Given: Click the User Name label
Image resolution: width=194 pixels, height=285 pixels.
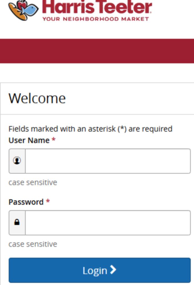Looking at the screenshot, I should pyautogui.click(x=29, y=141).
